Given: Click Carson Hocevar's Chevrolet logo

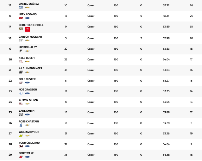Looking at the screenshot, I should 27,40.
